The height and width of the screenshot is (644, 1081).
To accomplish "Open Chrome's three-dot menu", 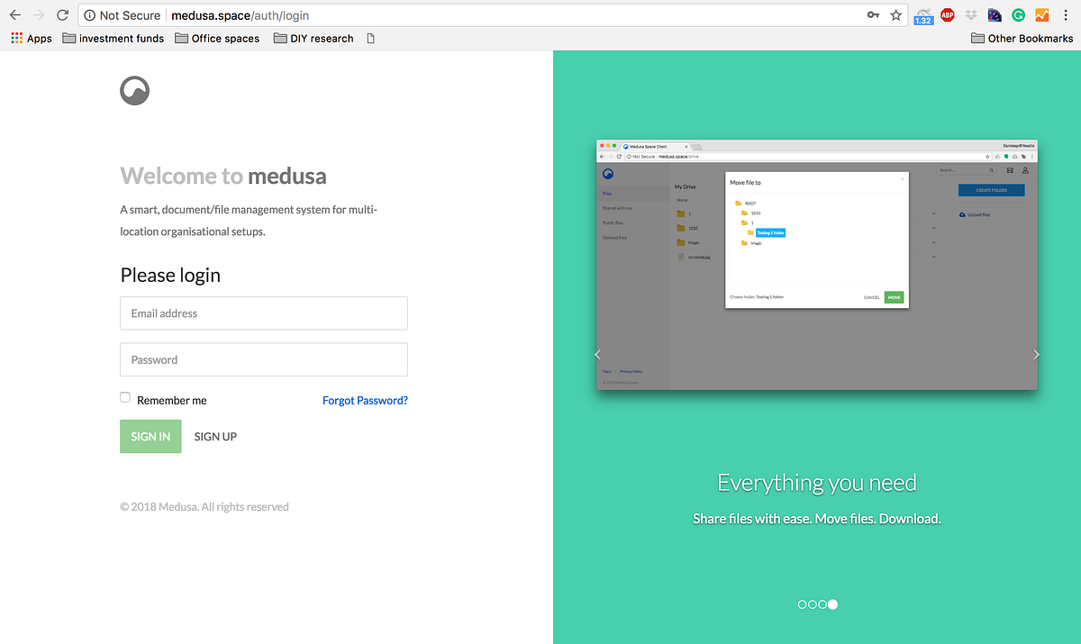I will (x=1066, y=14).
